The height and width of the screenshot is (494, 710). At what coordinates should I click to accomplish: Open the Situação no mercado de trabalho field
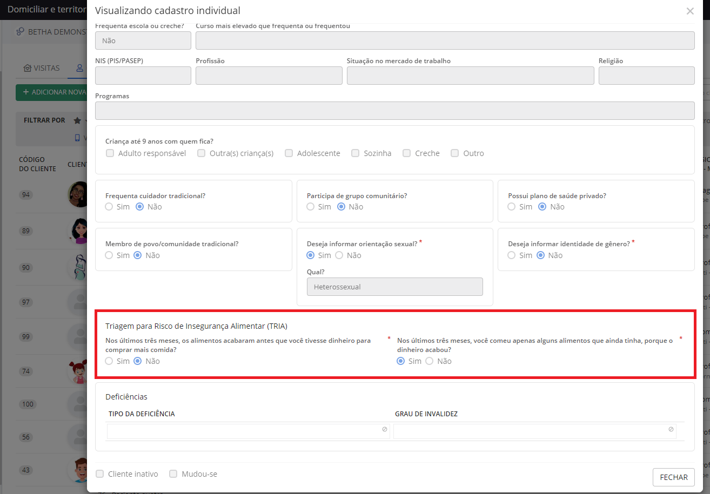coord(470,76)
